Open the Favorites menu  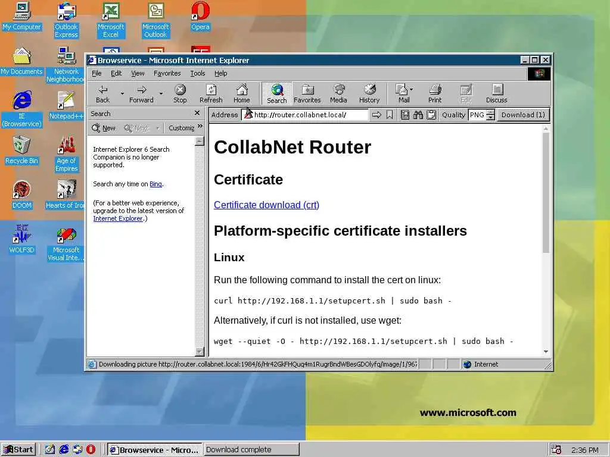(x=167, y=73)
